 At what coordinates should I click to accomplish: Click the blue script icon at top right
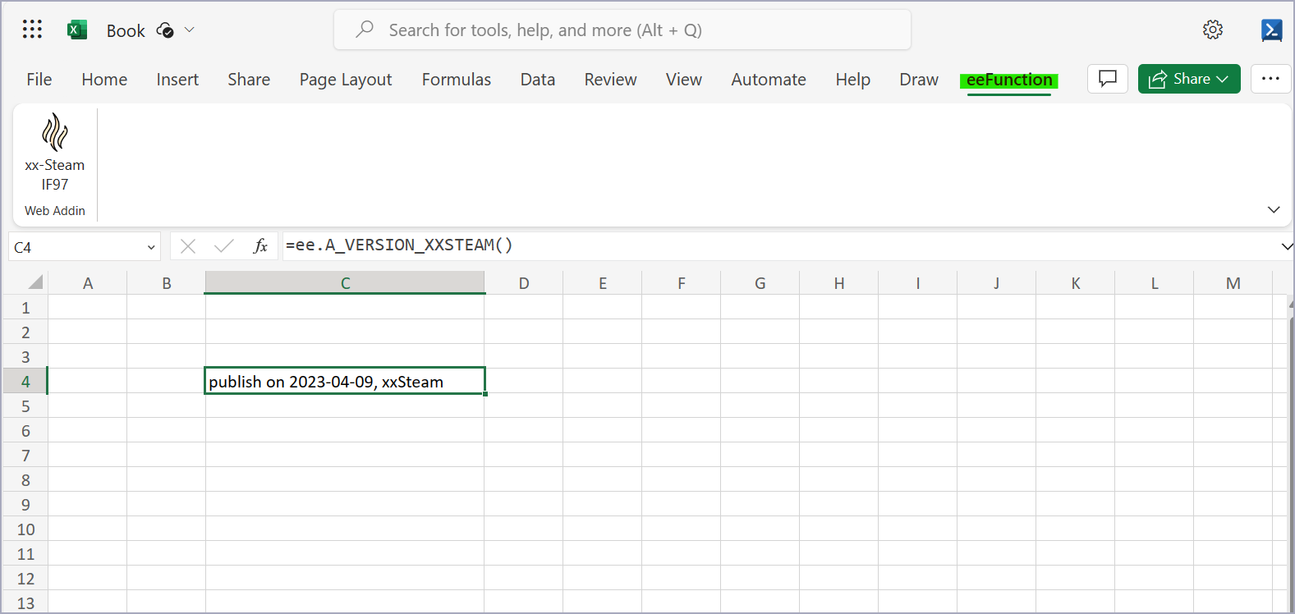click(1271, 30)
